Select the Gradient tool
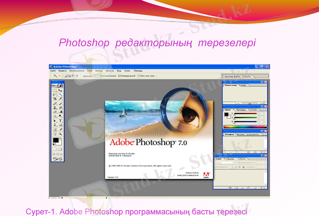319x216 pixels. pos(61,112)
